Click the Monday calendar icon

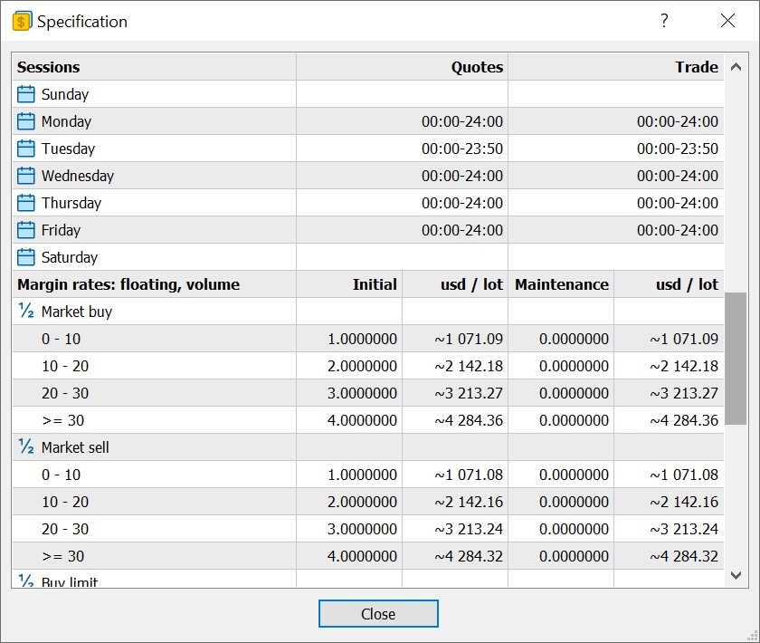click(26, 121)
